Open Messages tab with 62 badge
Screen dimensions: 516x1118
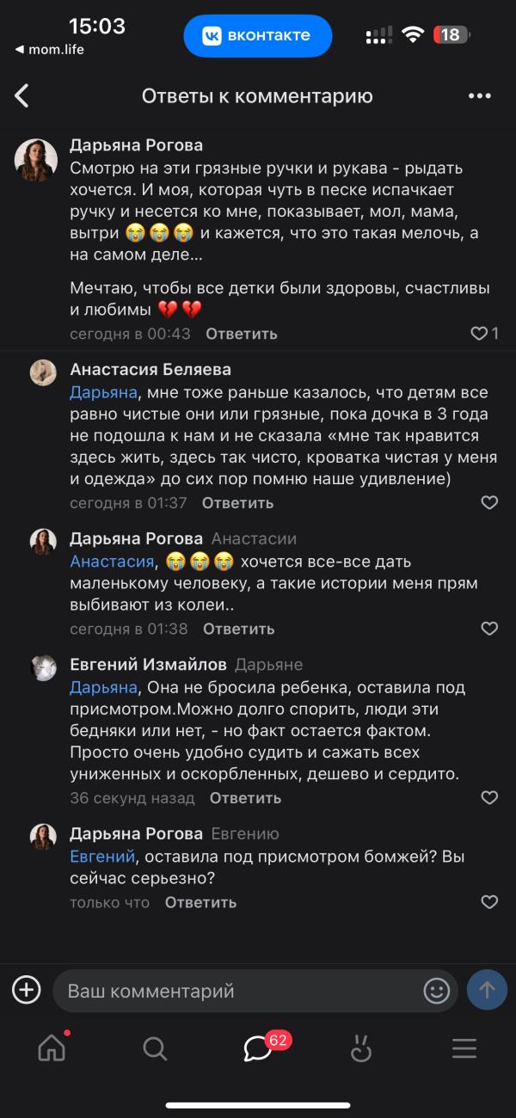pyautogui.click(x=258, y=1048)
